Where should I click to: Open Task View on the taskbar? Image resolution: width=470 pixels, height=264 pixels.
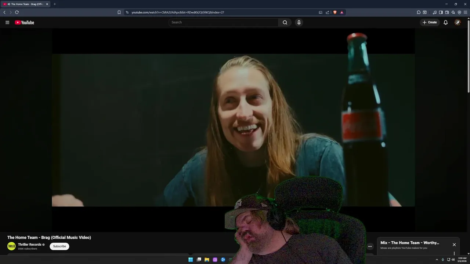[x=199, y=260]
